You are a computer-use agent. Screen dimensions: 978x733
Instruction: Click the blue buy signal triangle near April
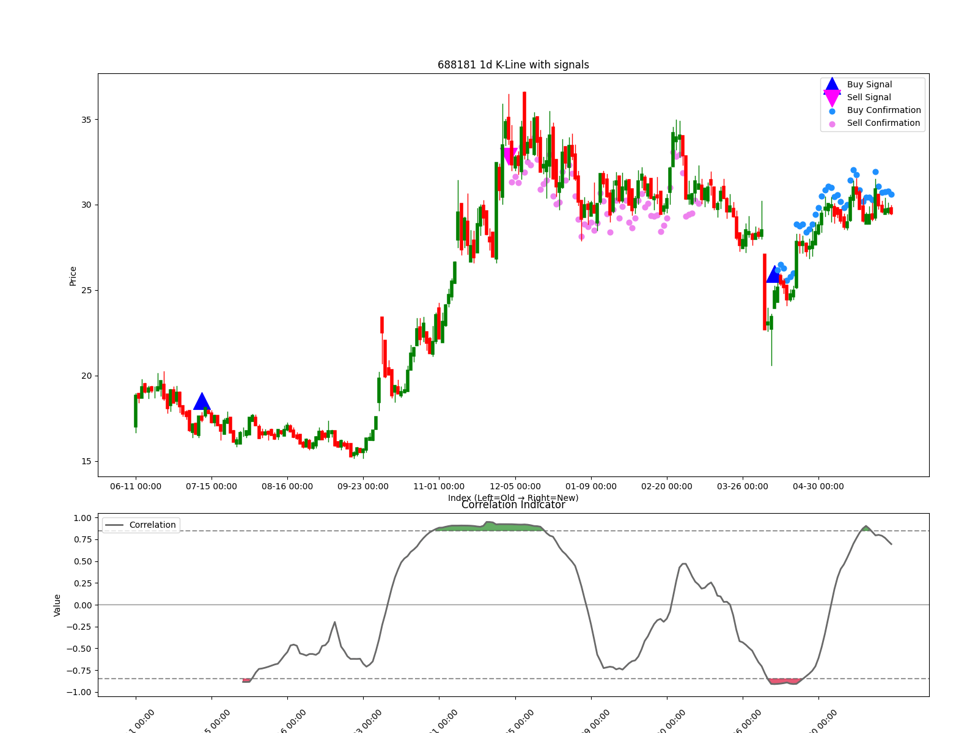pos(774,274)
